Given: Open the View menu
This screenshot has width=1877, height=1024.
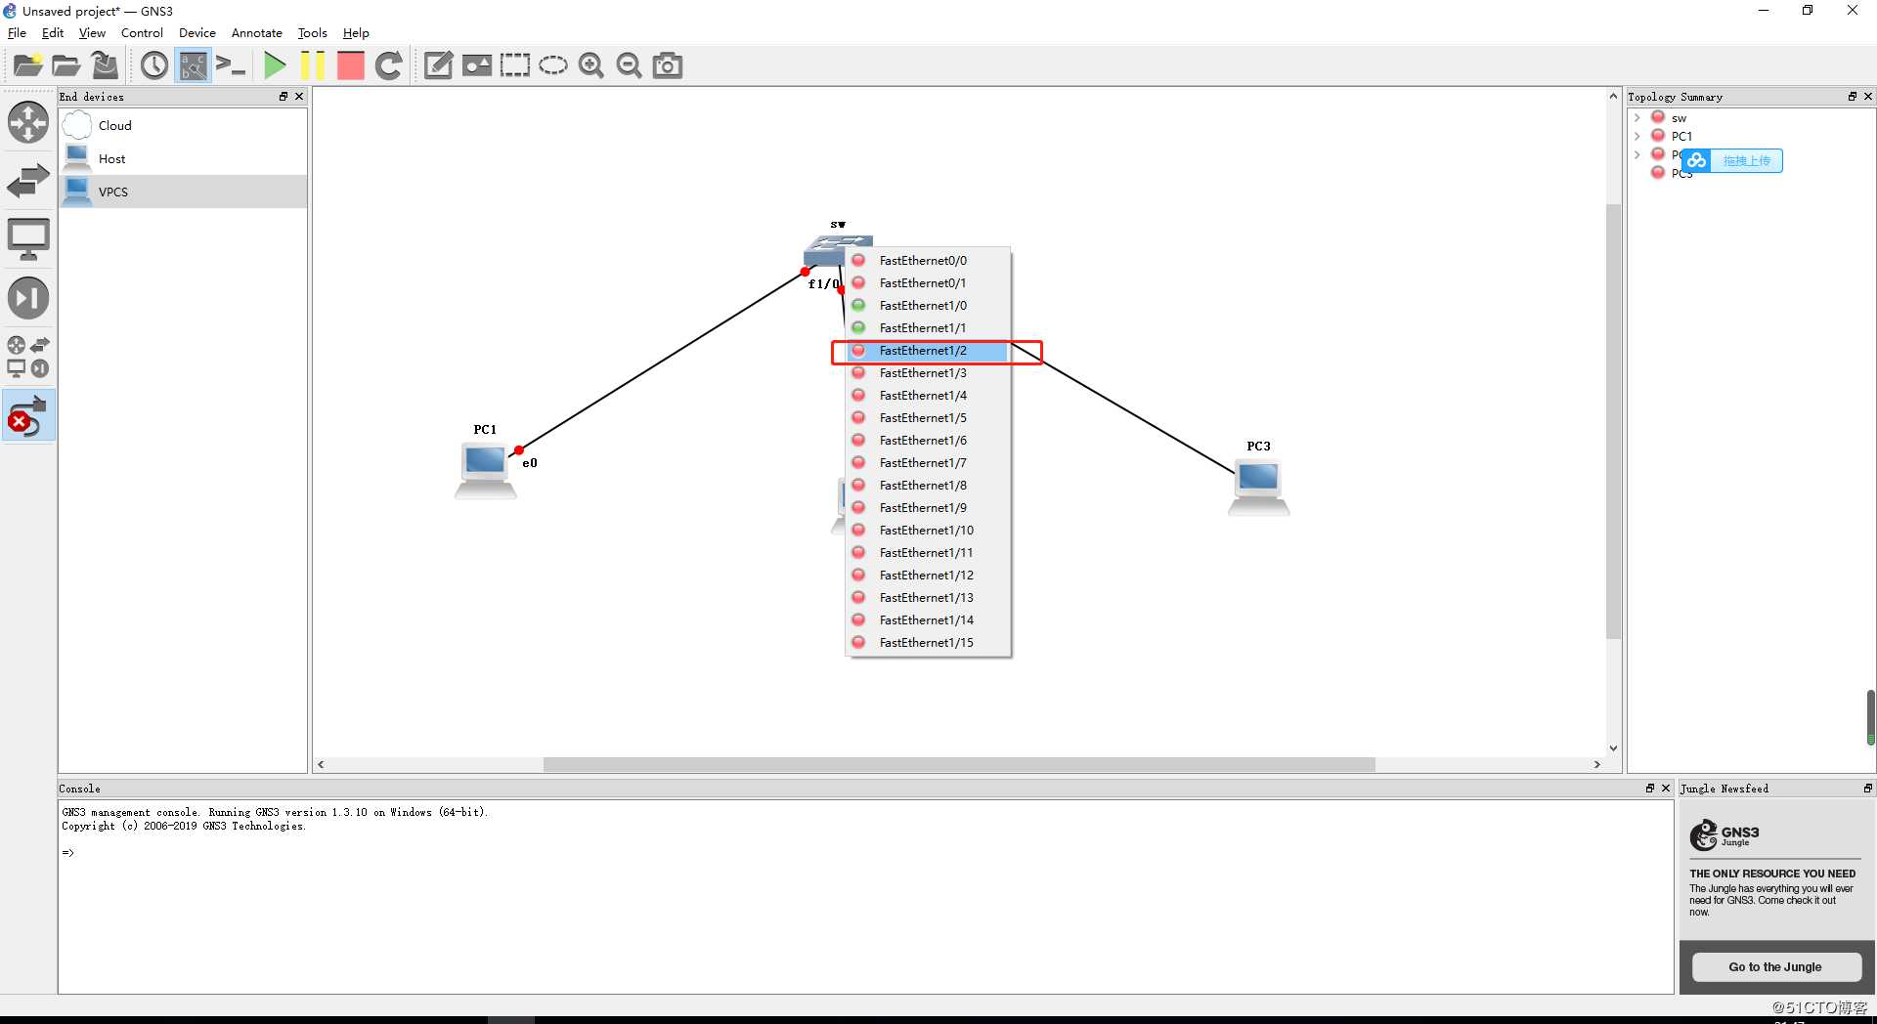Looking at the screenshot, I should click(92, 32).
